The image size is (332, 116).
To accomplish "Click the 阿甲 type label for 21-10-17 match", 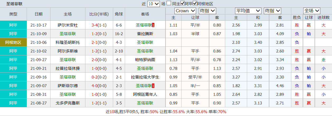I will (x=13, y=25).
